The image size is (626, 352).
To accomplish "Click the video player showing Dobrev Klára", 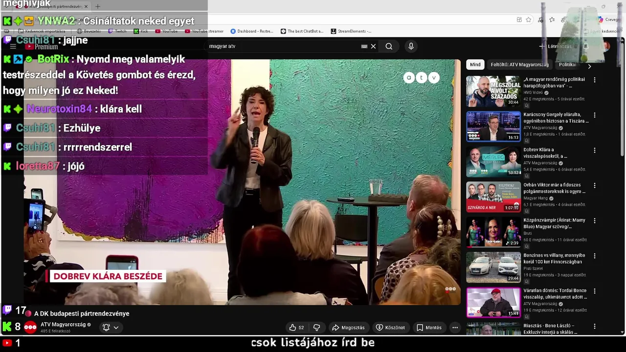I will pos(242,182).
